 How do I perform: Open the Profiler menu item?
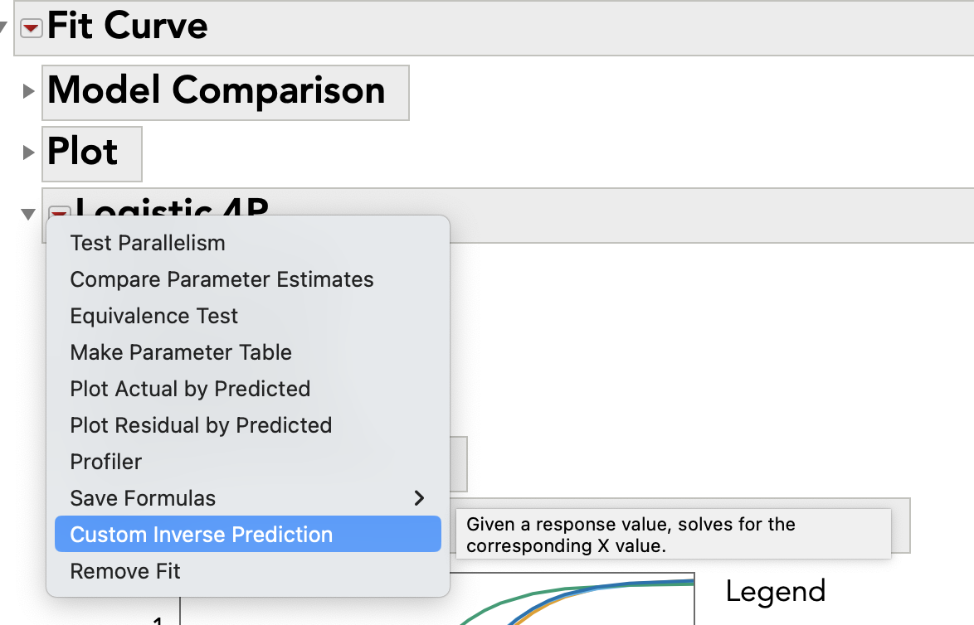[x=106, y=462]
